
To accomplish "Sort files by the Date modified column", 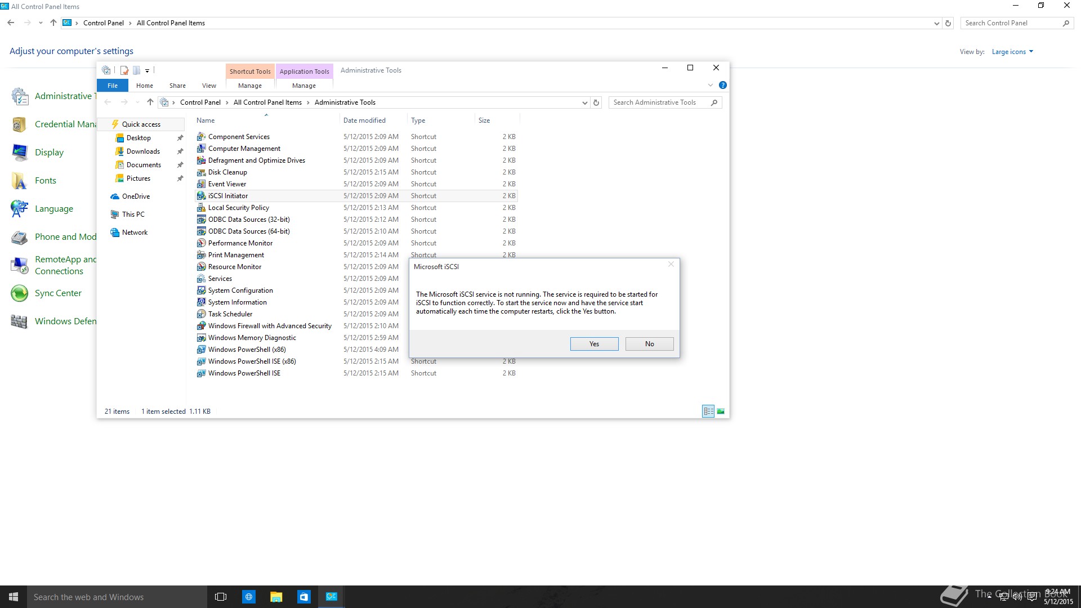I will pyautogui.click(x=373, y=120).
